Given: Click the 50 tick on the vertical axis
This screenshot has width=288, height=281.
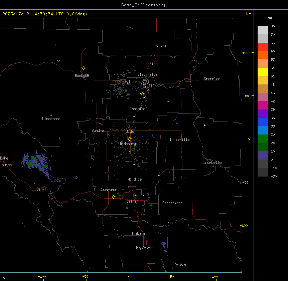Looking at the screenshot, I should tap(247, 96).
